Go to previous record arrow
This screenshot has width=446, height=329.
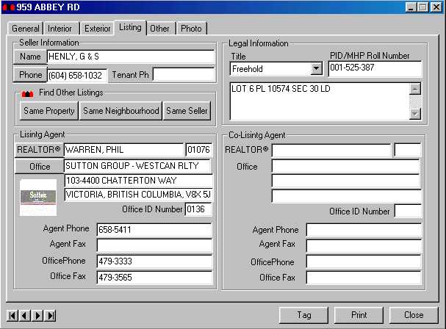tap(25, 316)
